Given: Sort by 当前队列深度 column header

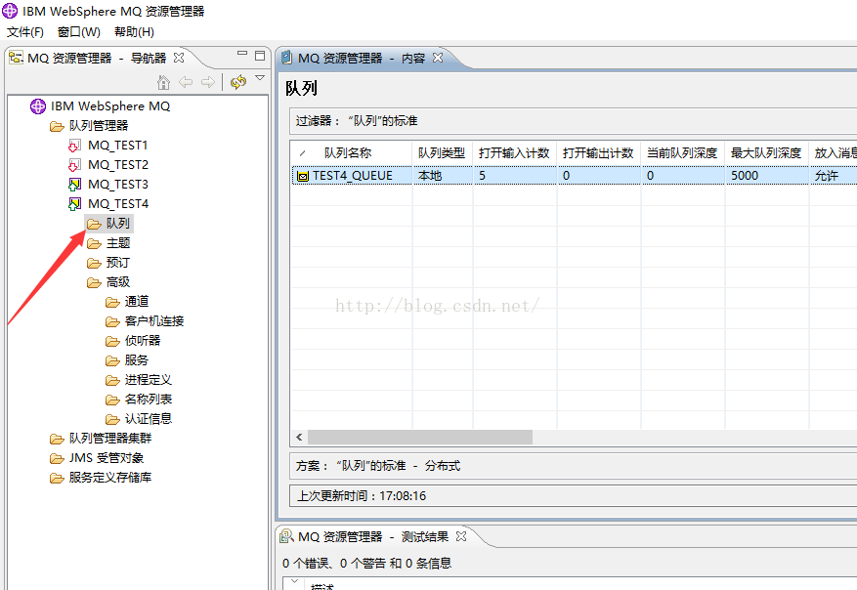Looking at the screenshot, I should coord(683,153).
